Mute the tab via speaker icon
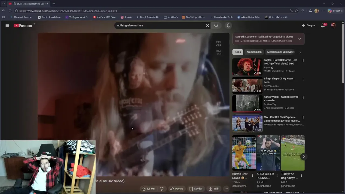This screenshot has height=194, width=345. coord(14,4)
